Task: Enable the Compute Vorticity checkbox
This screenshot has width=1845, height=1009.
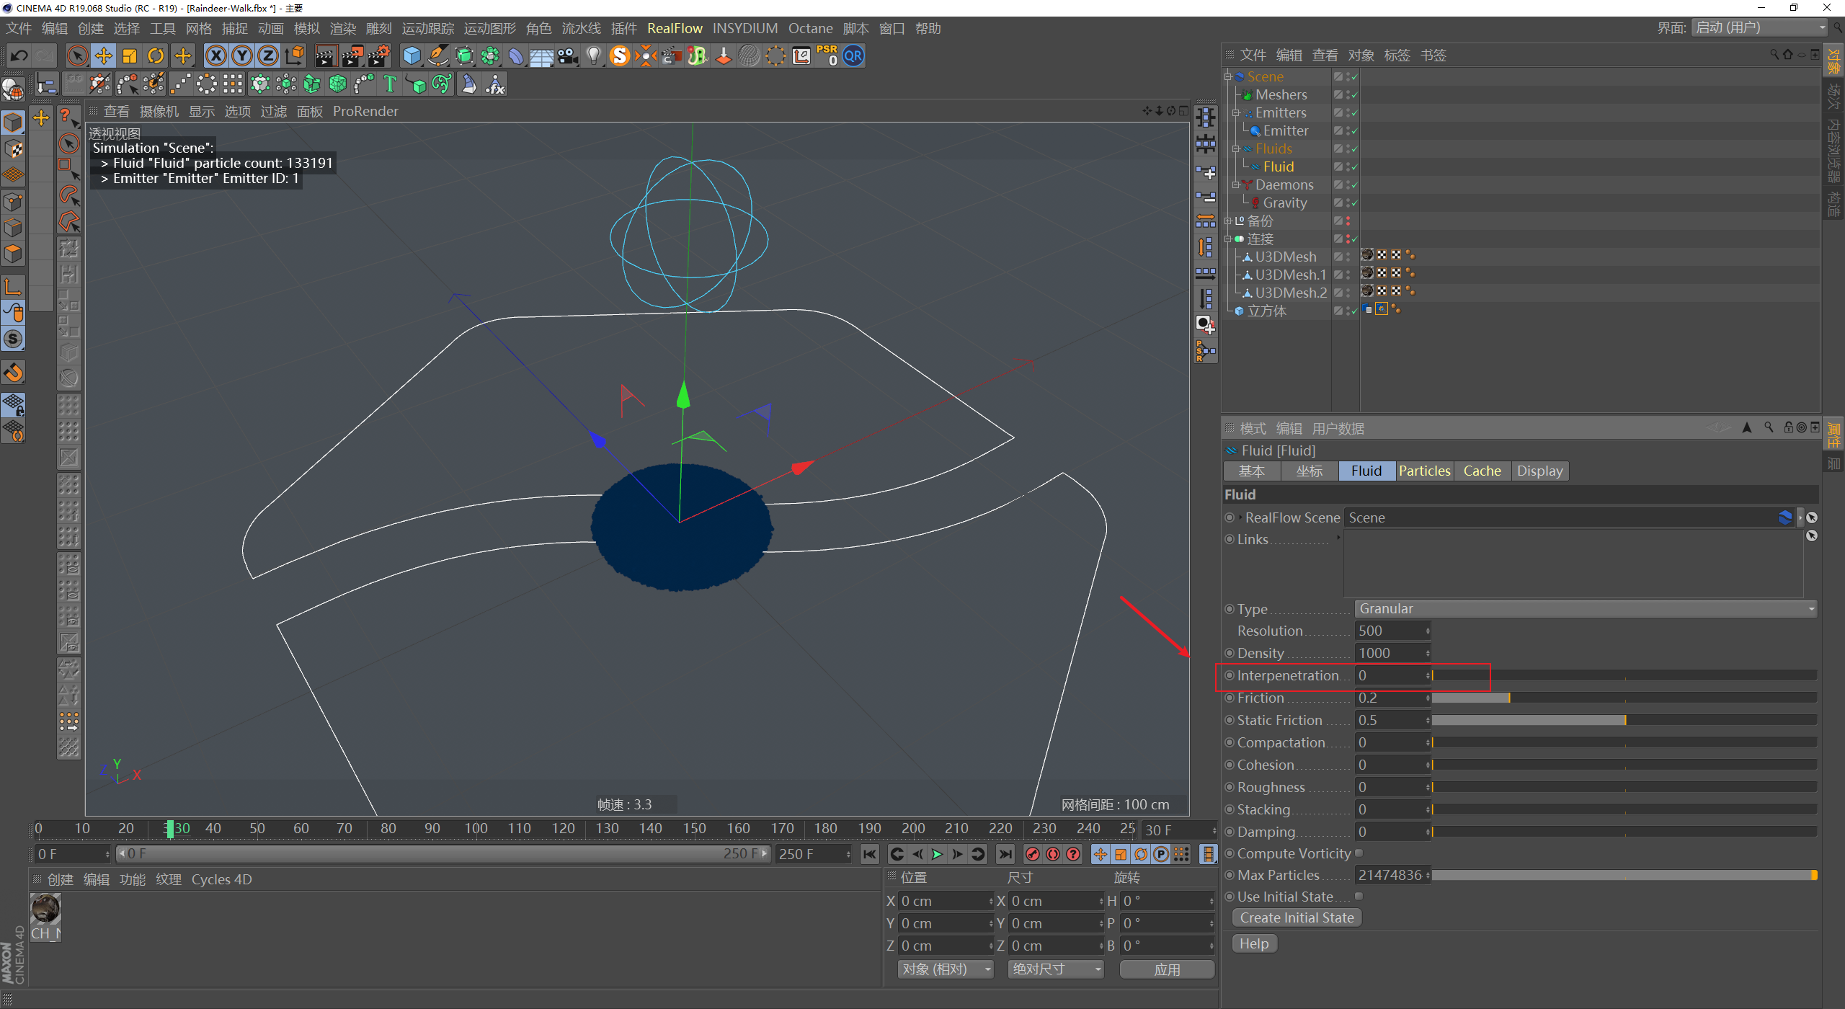Action: 1359,853
